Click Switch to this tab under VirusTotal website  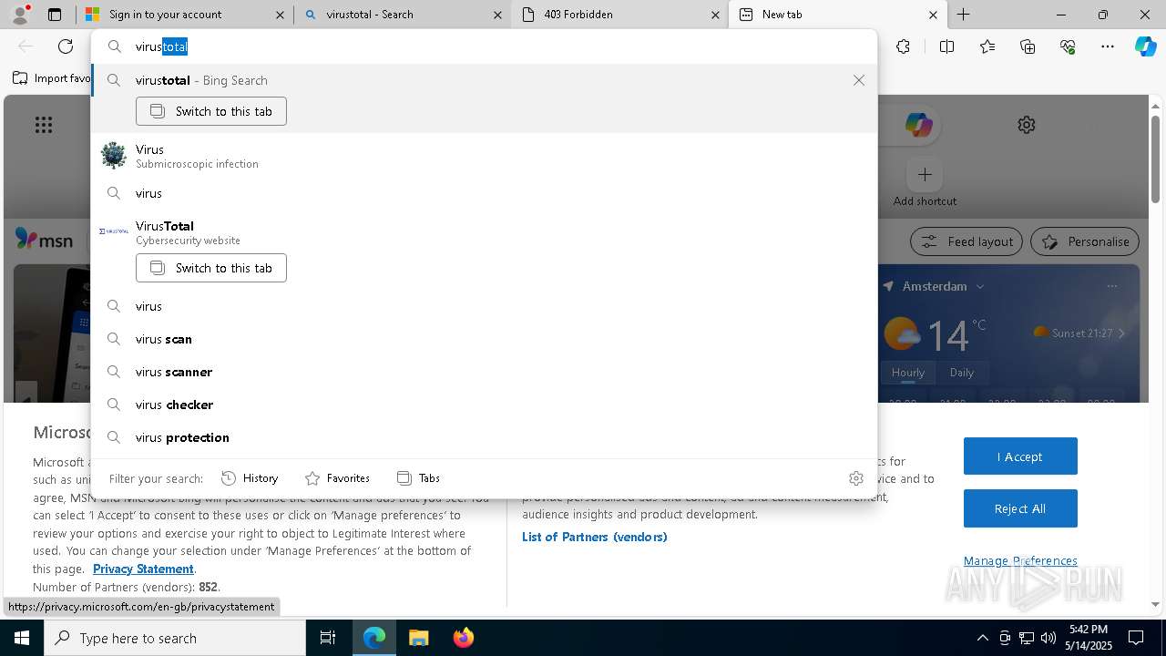(211, 268)
